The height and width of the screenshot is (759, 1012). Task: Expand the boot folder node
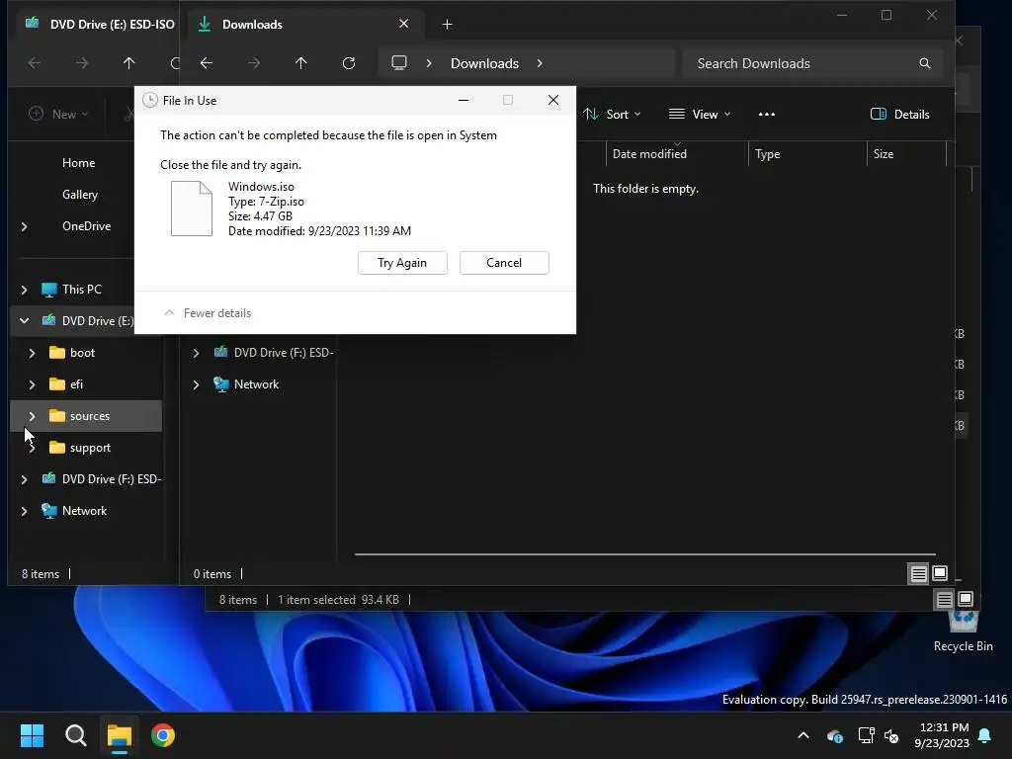click(33, 353)
